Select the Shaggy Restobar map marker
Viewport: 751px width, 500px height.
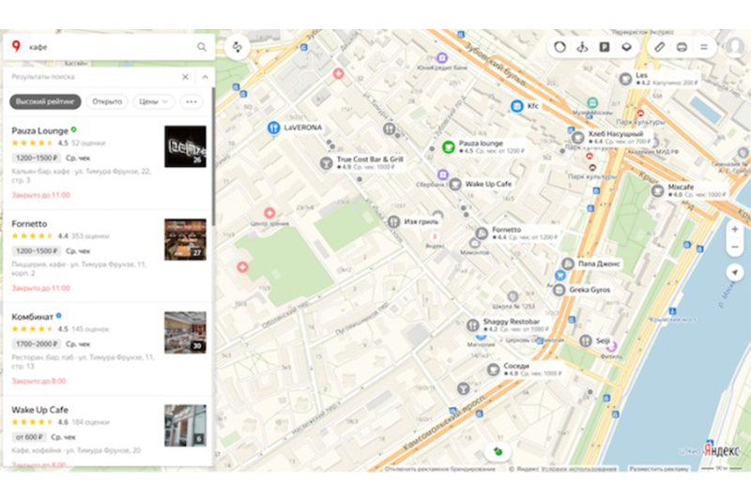(x=473, y=325)
